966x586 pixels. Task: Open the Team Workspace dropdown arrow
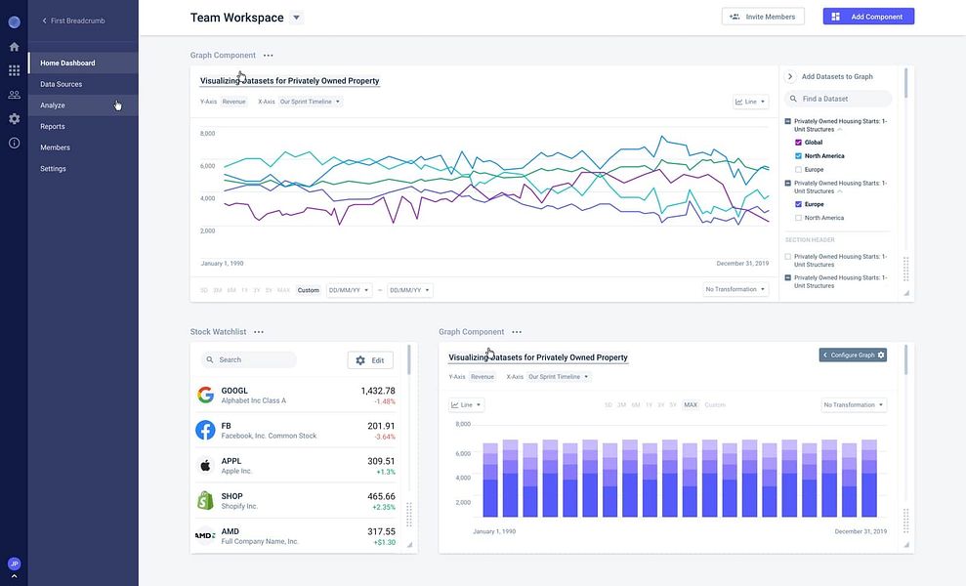[296, 18]
